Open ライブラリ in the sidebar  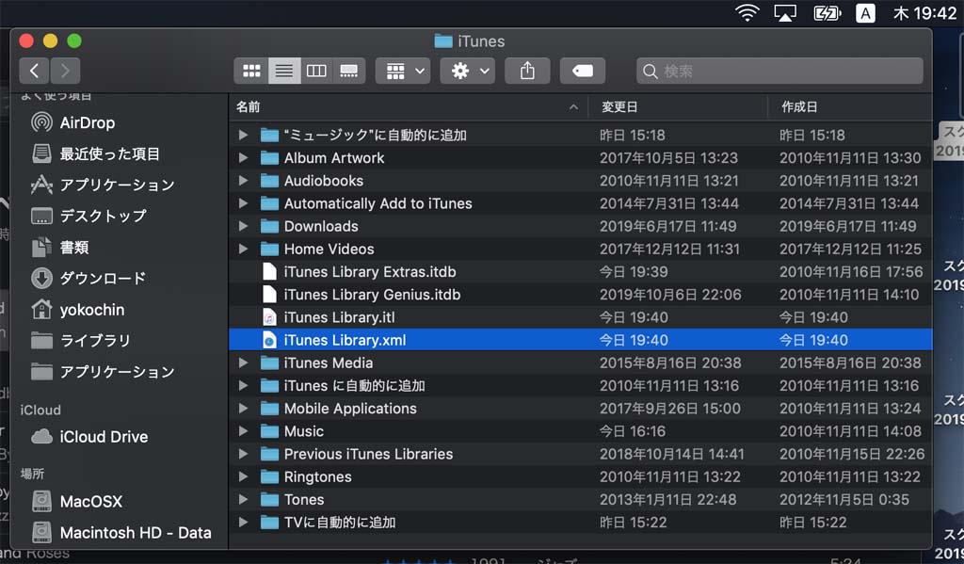(x=81, y=340)
